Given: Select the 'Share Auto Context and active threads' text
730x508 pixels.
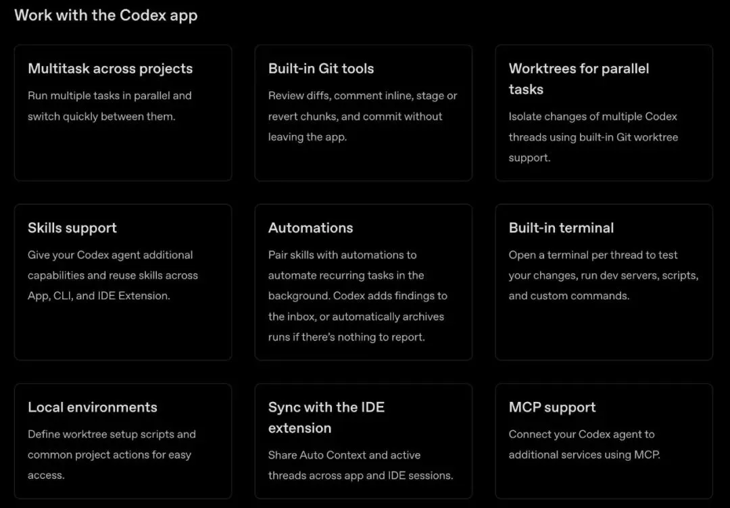Looking at the screenshot, I should point(360,465).
